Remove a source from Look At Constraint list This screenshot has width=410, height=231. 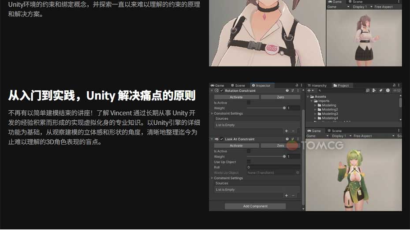tap(293, 195)
